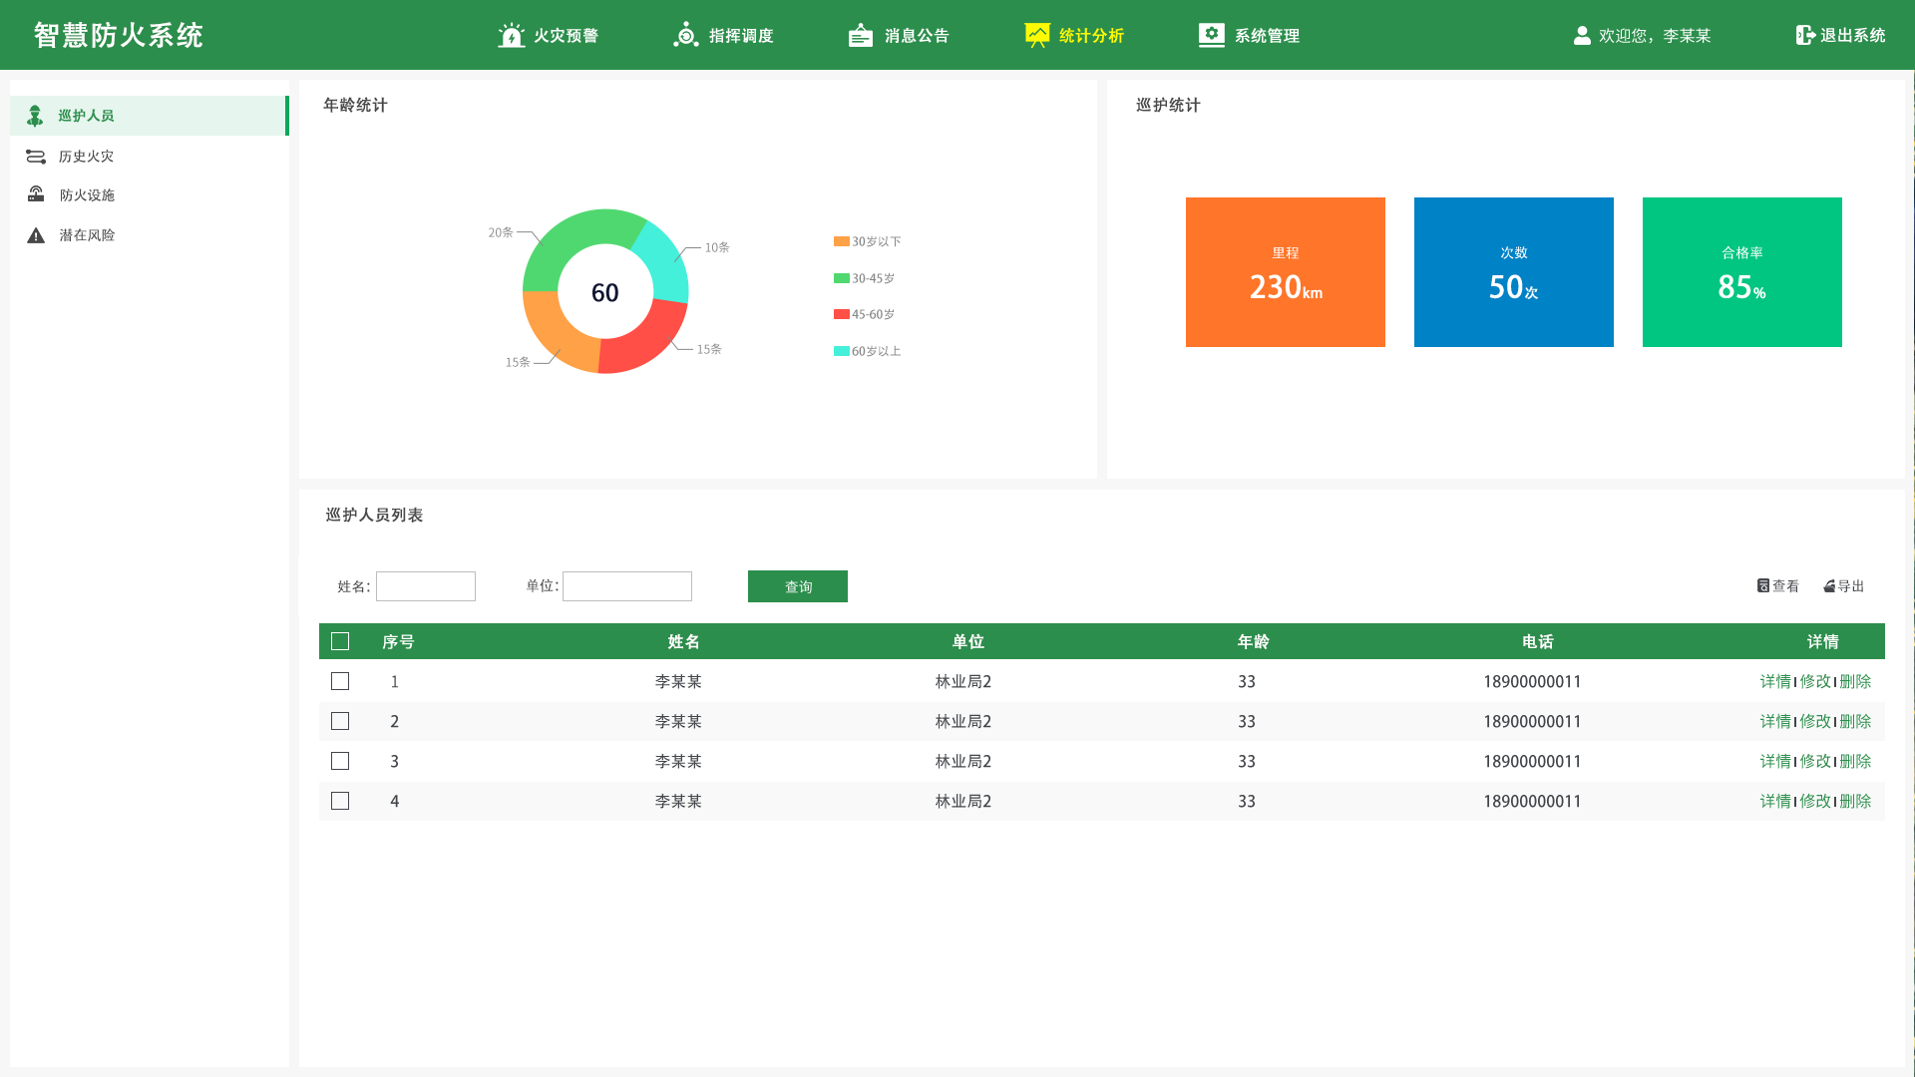Screen dimensions: 1915x1077
Task: Click the potential risk warning triangle icon
Action: 36,235
